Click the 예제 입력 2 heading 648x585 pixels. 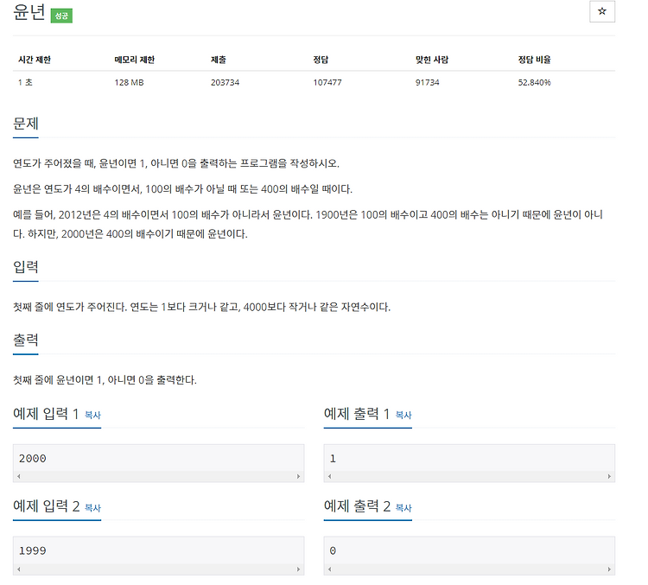pos(47,506)
